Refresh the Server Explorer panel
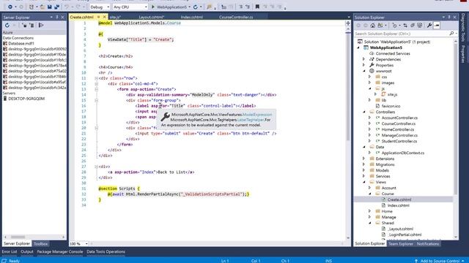 7,26
